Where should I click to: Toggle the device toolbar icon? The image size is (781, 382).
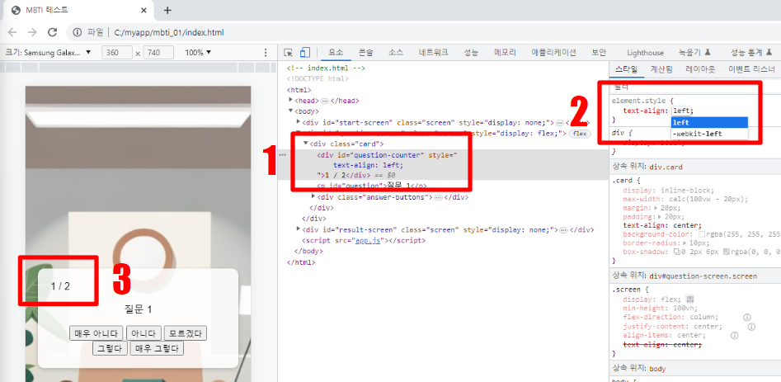(x=305, y=52)
